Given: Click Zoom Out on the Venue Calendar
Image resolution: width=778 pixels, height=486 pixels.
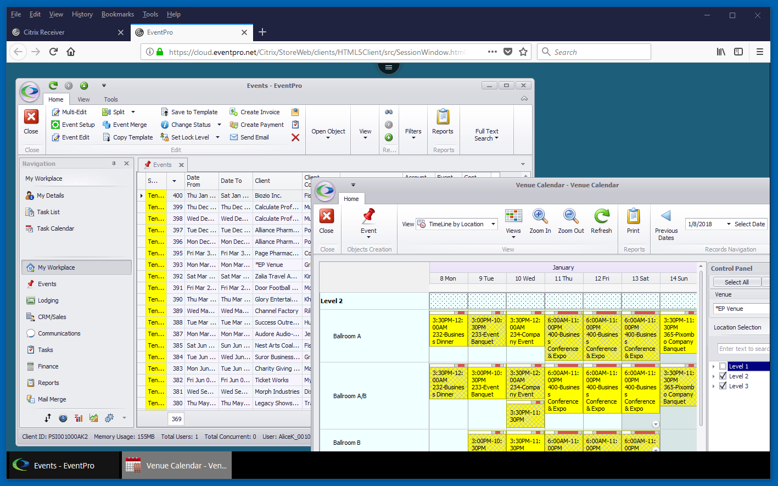Looking at the screenshot, I should click(571, 221).
